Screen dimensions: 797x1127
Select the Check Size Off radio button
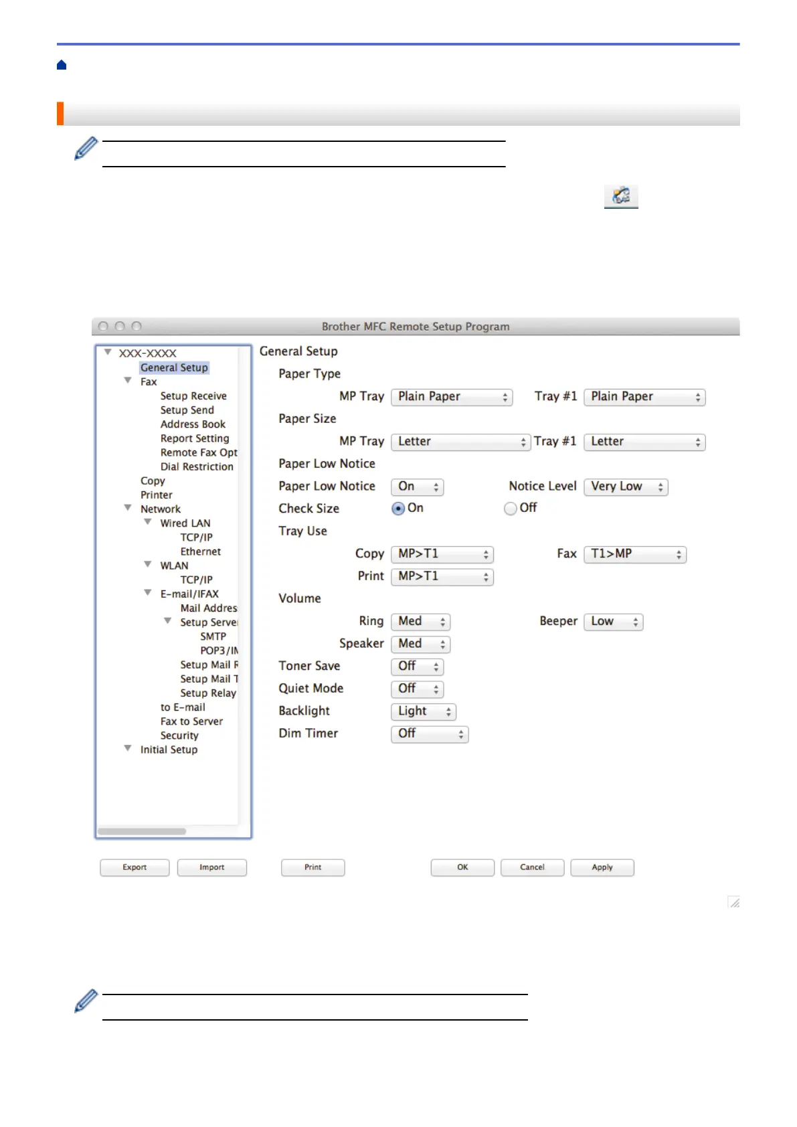pos(511,509)
